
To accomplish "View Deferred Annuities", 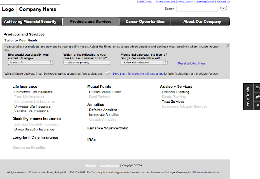I will [103, 110].
